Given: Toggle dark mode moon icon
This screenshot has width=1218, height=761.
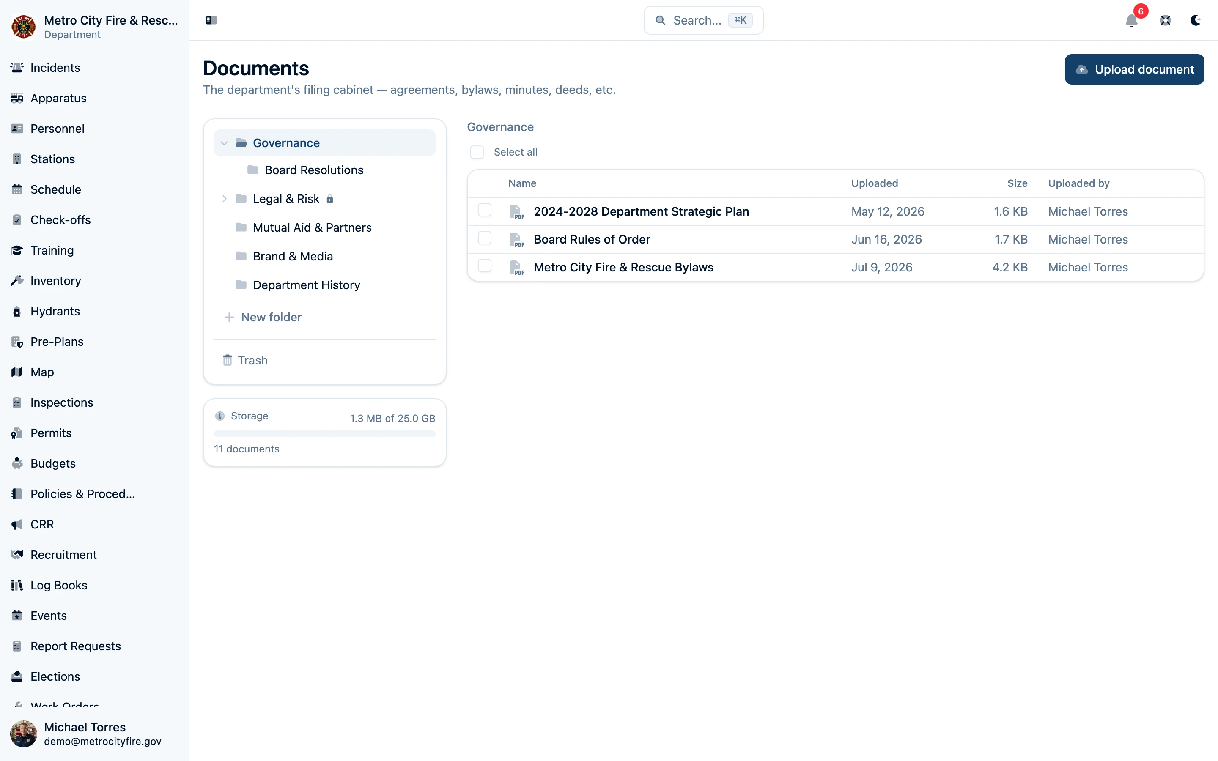Looking at the screenshot, I should 1195,20.
